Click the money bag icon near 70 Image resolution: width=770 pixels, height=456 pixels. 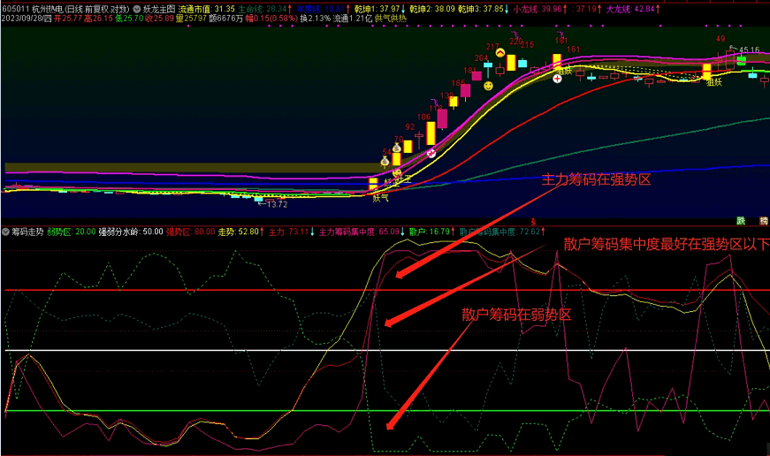pyautogui.click(x=397, y=148)
